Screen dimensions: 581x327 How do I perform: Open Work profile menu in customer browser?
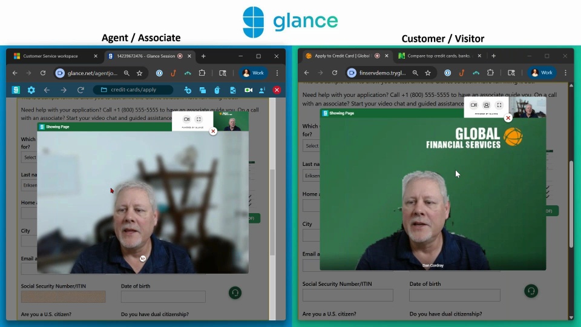point(542,73)
